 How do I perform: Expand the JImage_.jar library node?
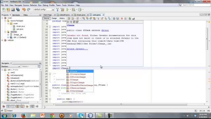(x=8, y=35)
